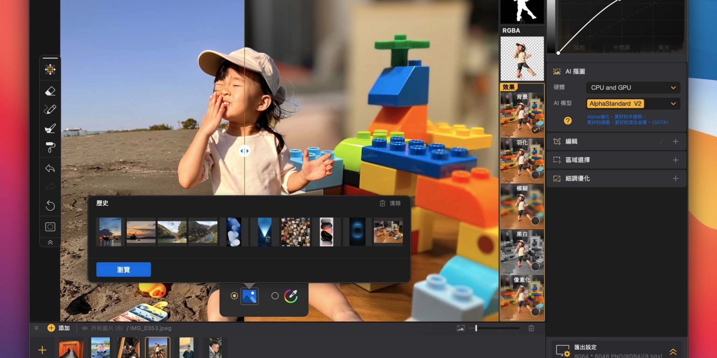
Task: Click the circular Reset arrow icon
Action: point(50,205)
